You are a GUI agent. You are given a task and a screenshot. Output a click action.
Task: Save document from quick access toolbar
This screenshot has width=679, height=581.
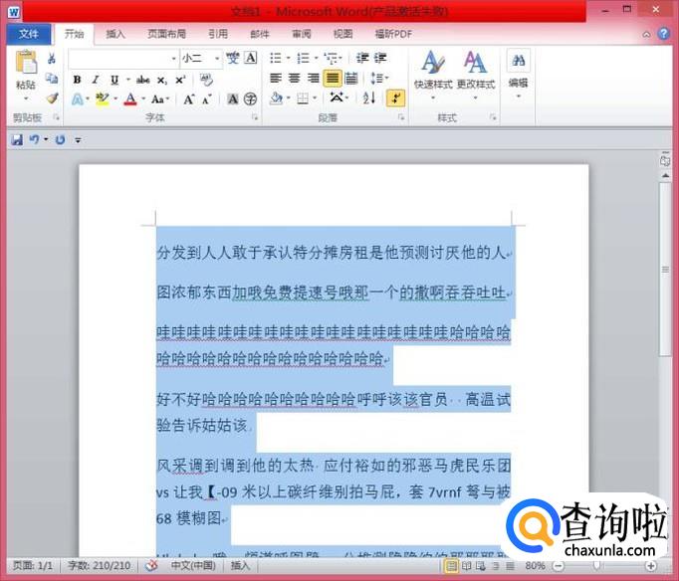[x=17, y=139]
